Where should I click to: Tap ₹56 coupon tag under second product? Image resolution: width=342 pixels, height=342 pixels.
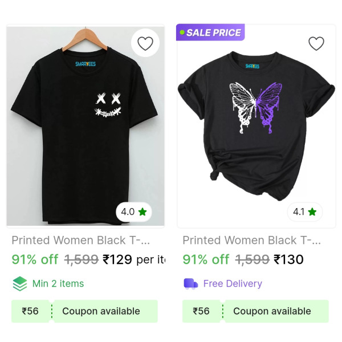pyautogui.click(x=201, y=311)
